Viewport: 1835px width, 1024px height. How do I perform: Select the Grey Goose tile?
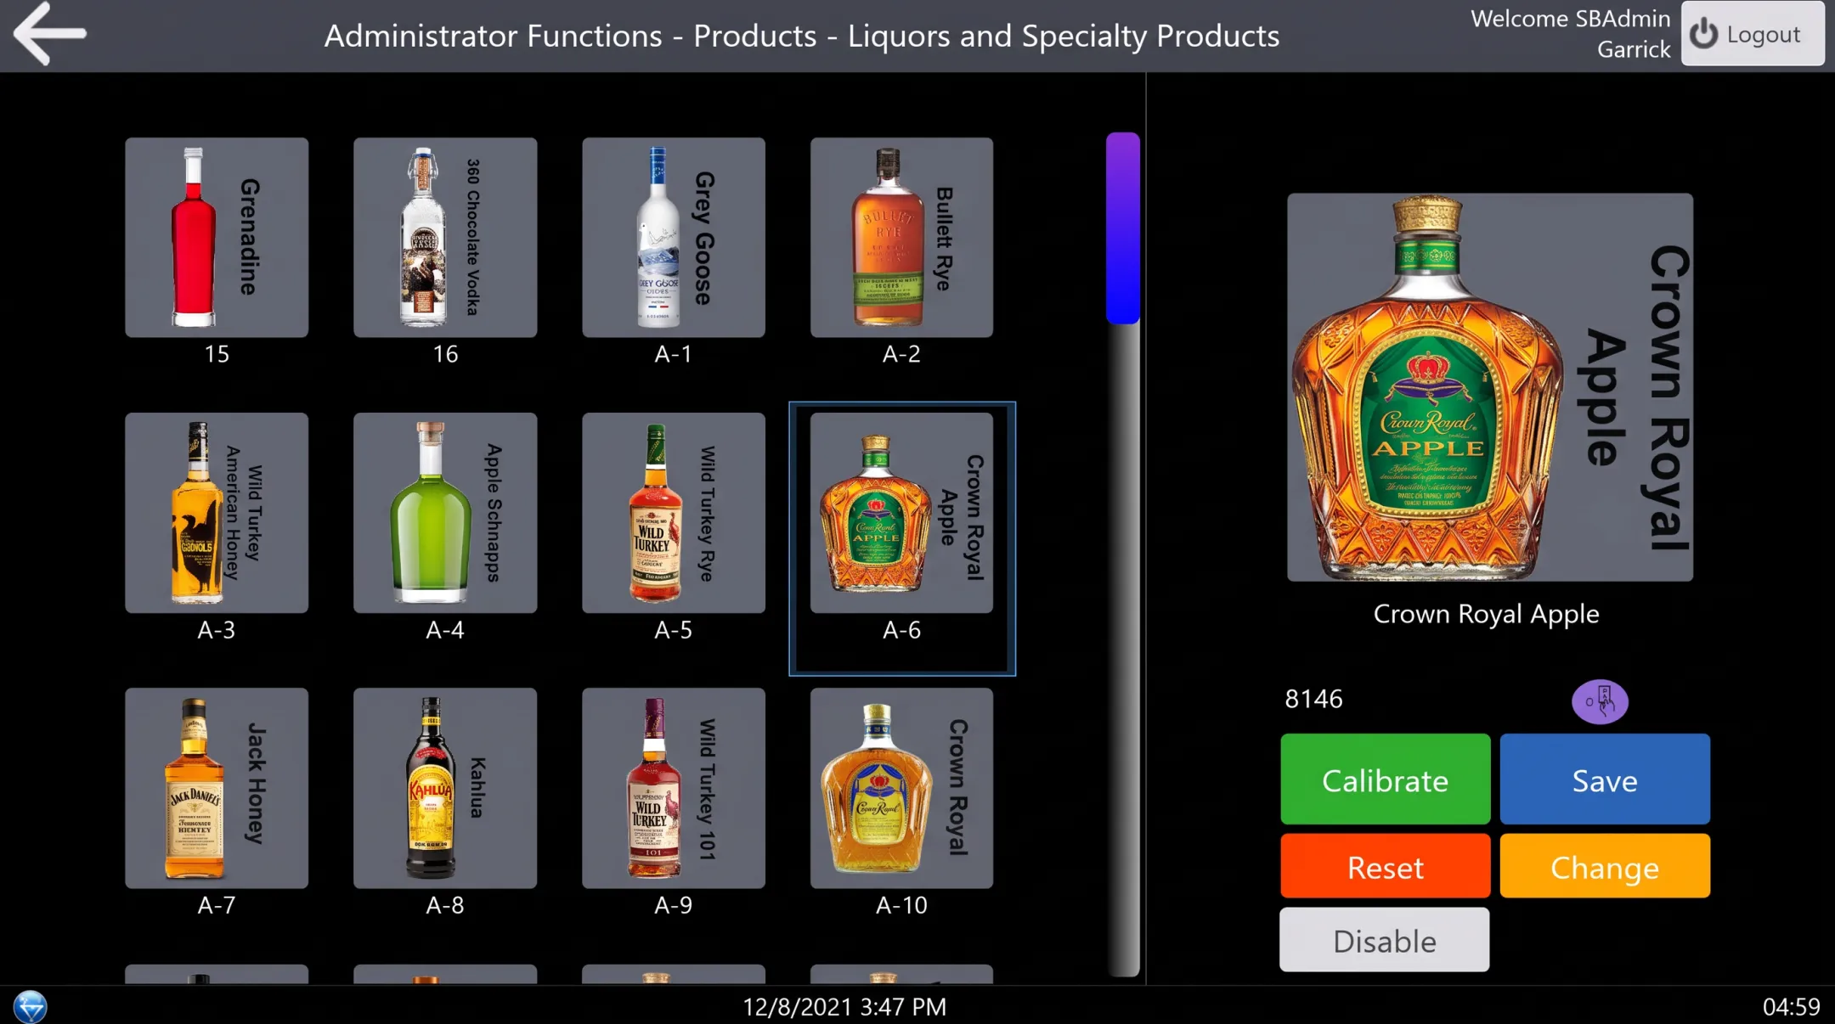coord(674,238)
